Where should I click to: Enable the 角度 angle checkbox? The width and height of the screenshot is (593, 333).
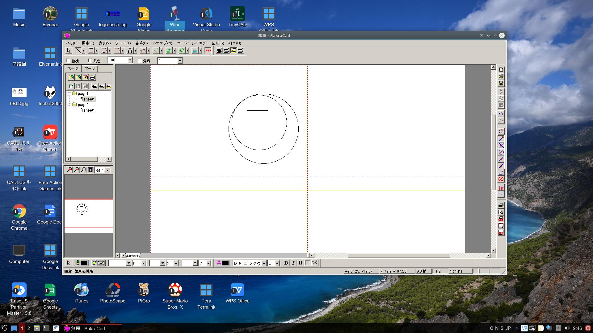[140, 61]
